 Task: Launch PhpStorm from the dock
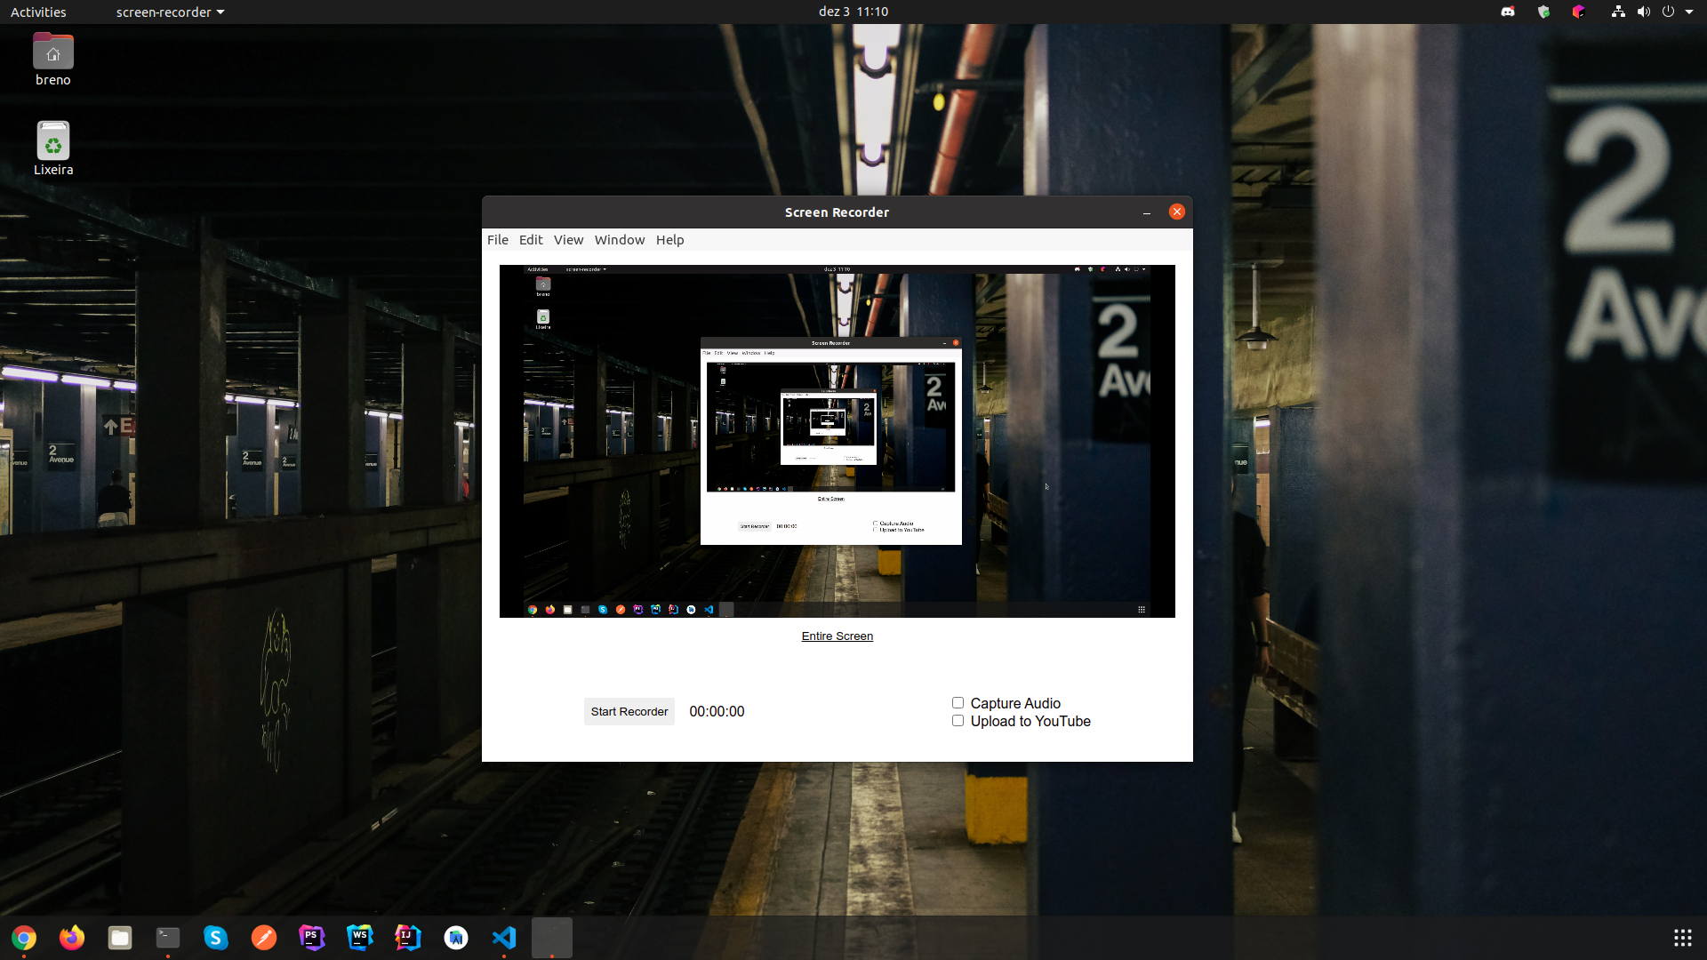tap(312, 938)
